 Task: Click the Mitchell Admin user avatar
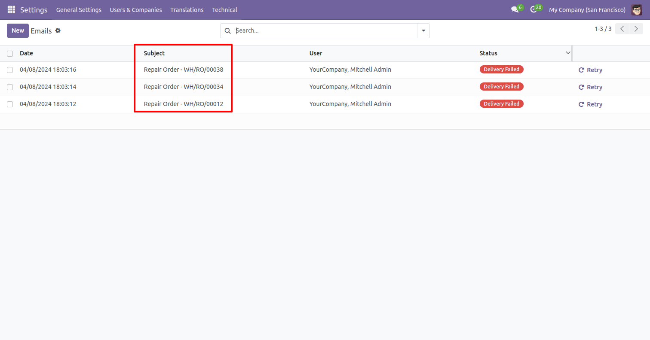coord(636,9)
